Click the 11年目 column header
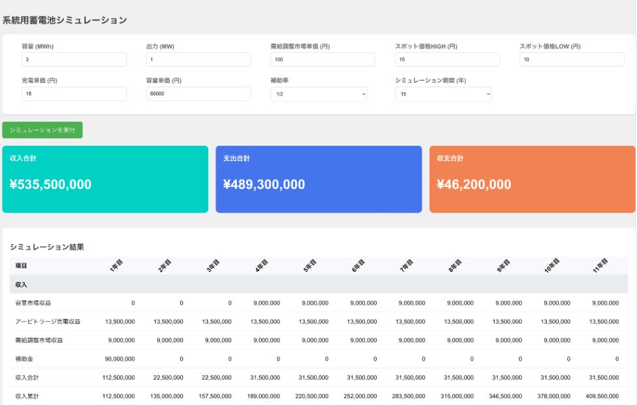The height and width of the screenshot is (405, 637). [x=600, y=265]
